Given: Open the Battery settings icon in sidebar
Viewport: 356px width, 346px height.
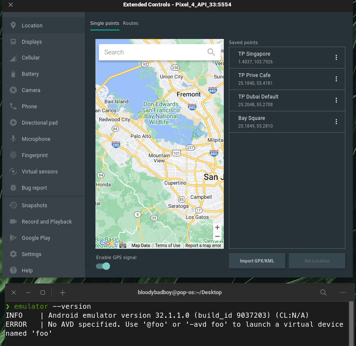Looking at the screenshot, I should coord(13,74).
